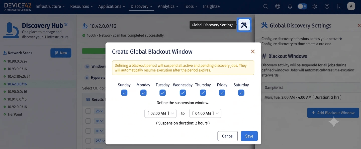Click the 45 Windows count badge
This screenshot has width=361, height=149.
coord(87,67)
